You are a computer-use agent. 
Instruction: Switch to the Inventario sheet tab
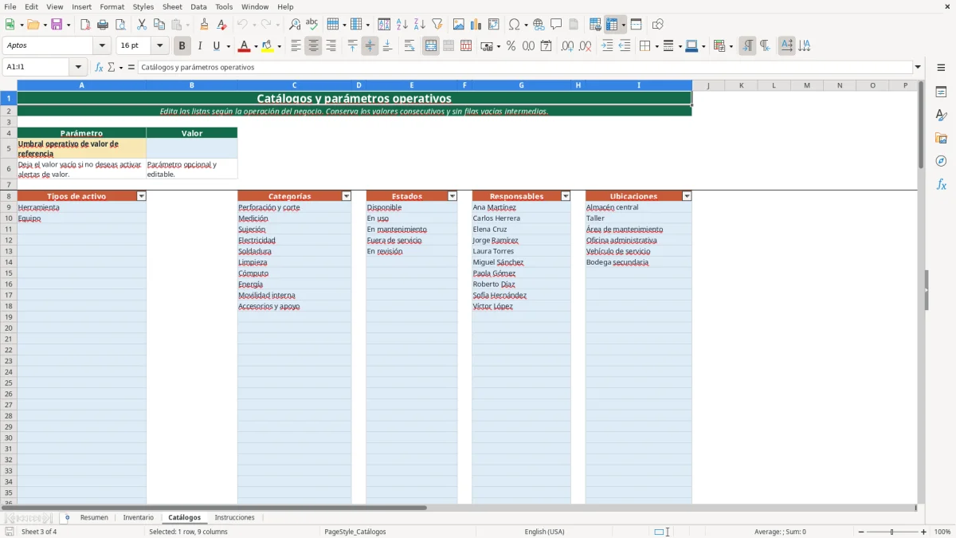pos(139,517)
